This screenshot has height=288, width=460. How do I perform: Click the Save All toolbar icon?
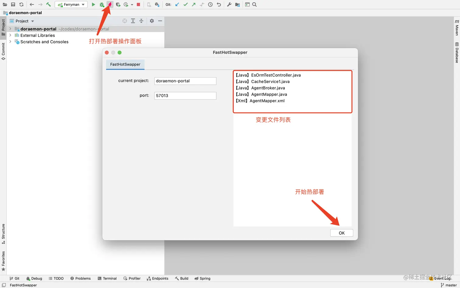(x=13, y=5)
